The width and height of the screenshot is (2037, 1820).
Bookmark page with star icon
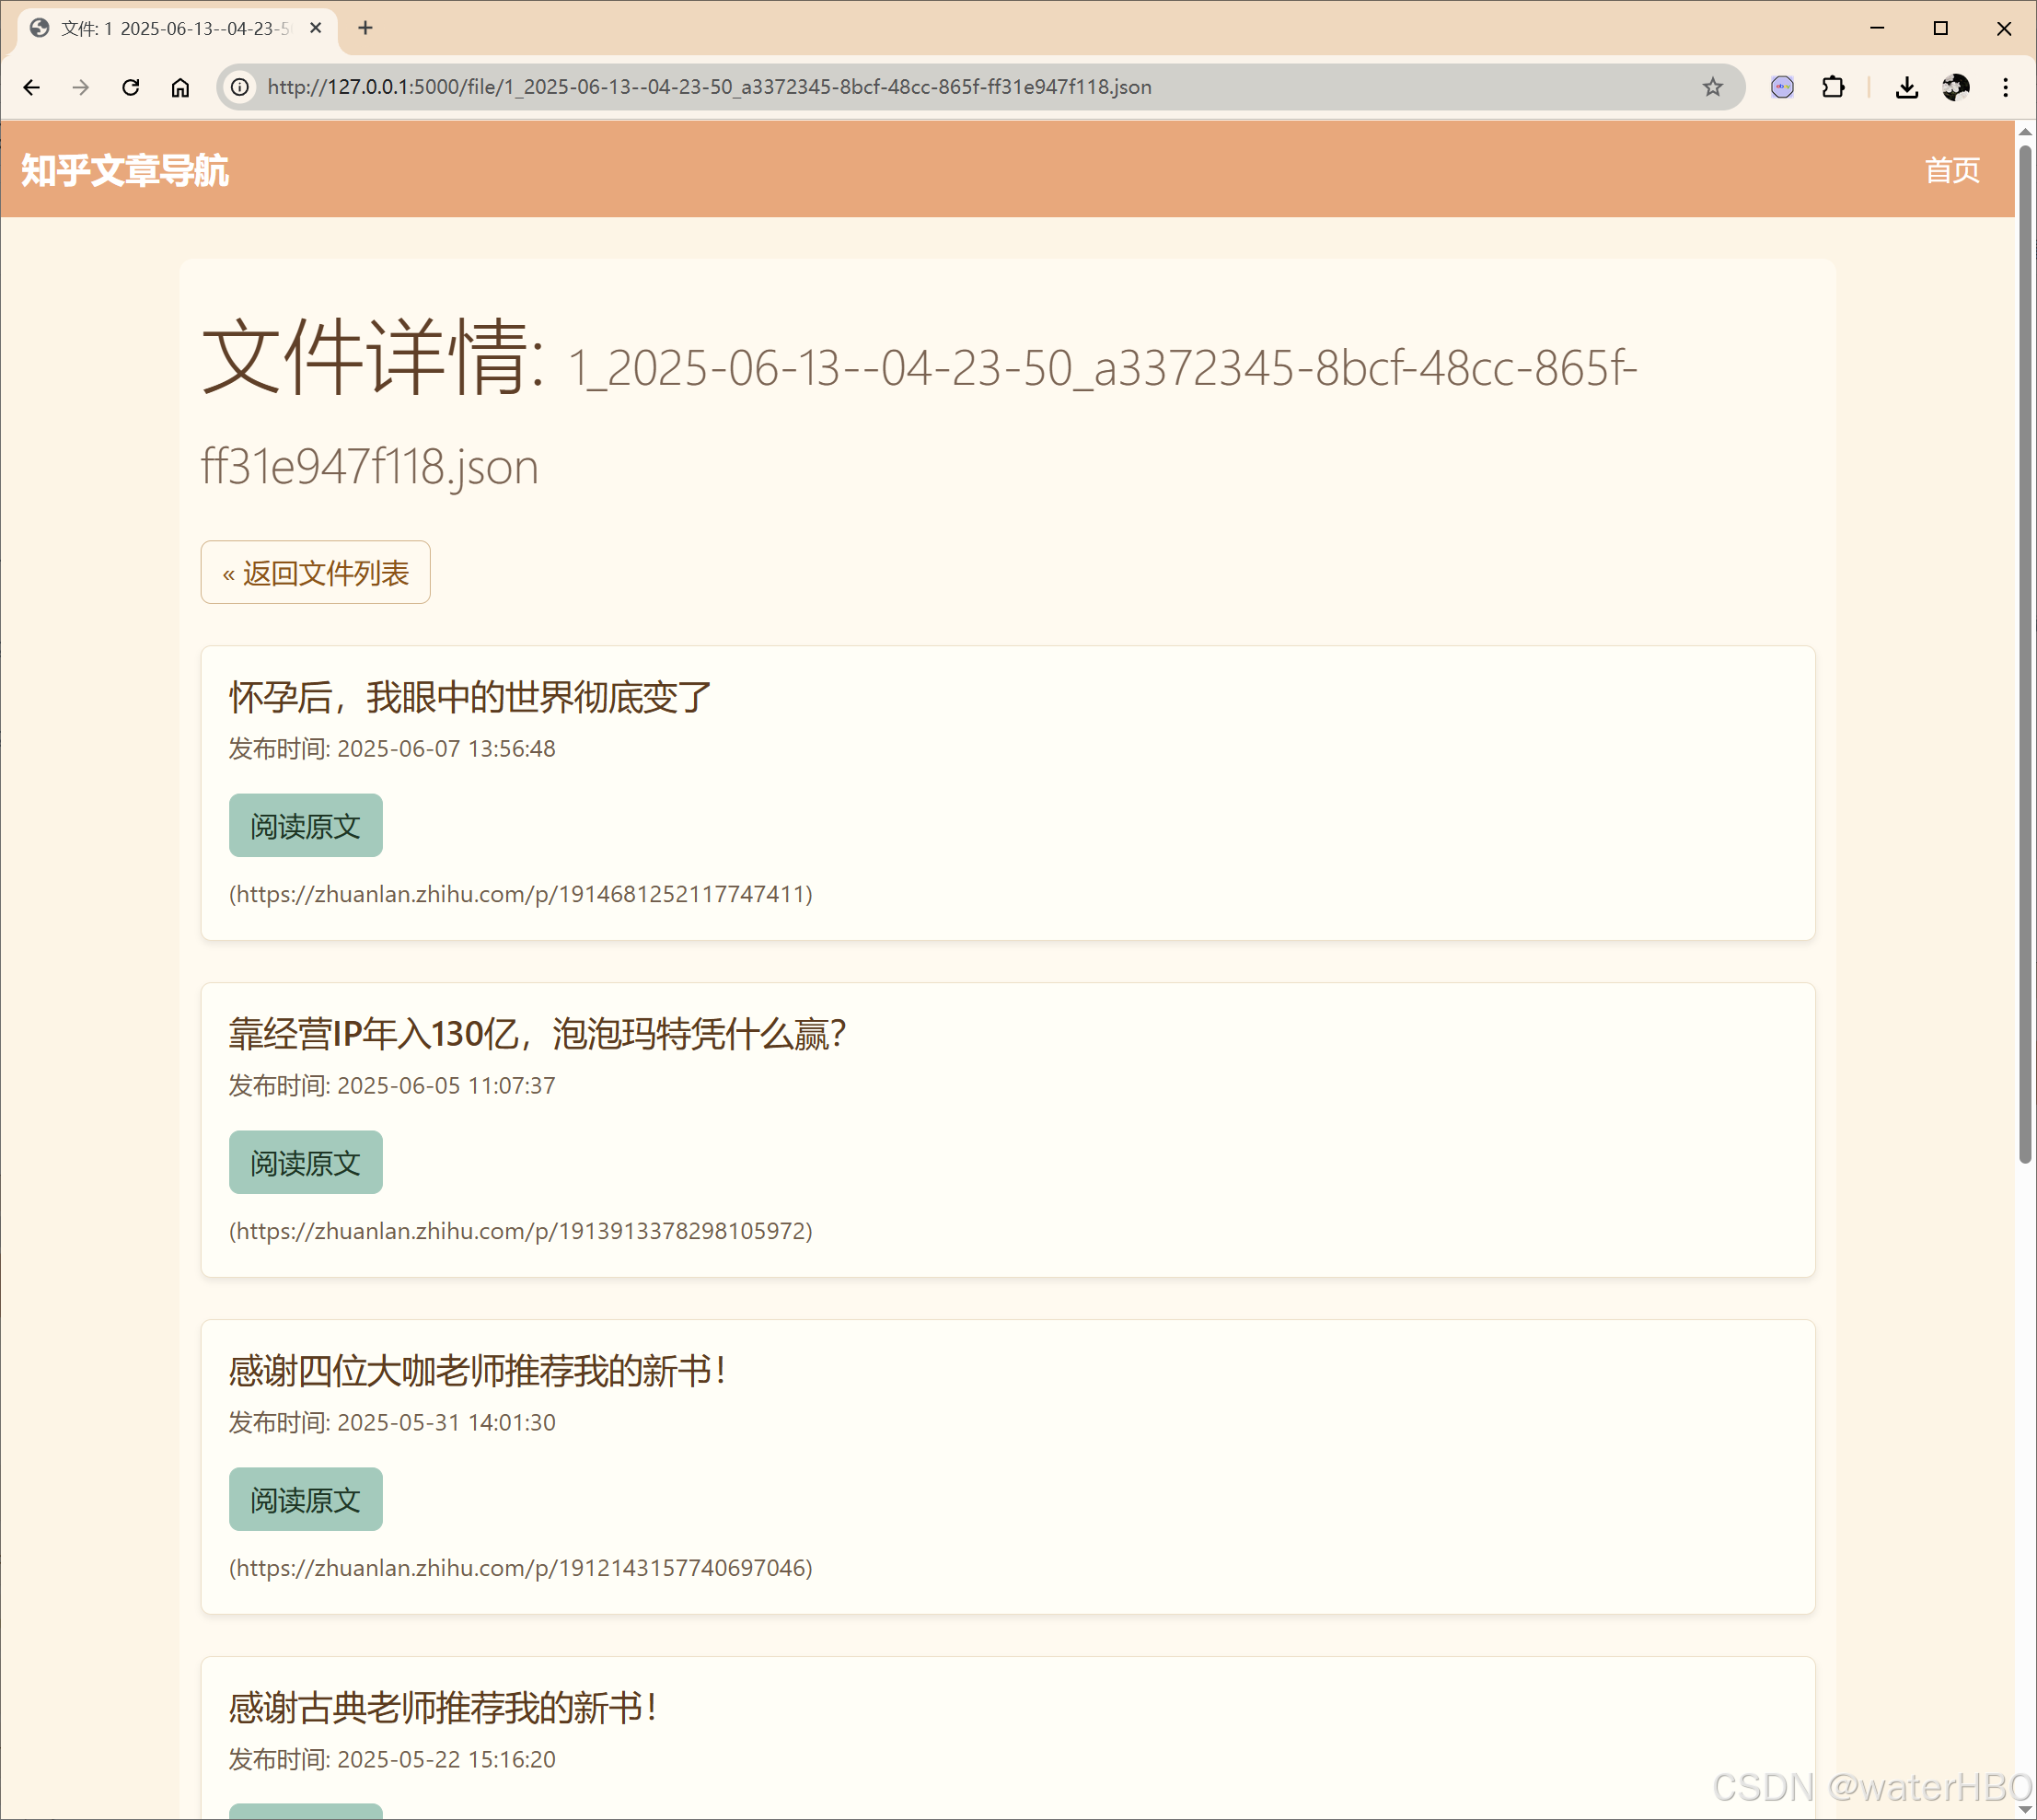1712,87
